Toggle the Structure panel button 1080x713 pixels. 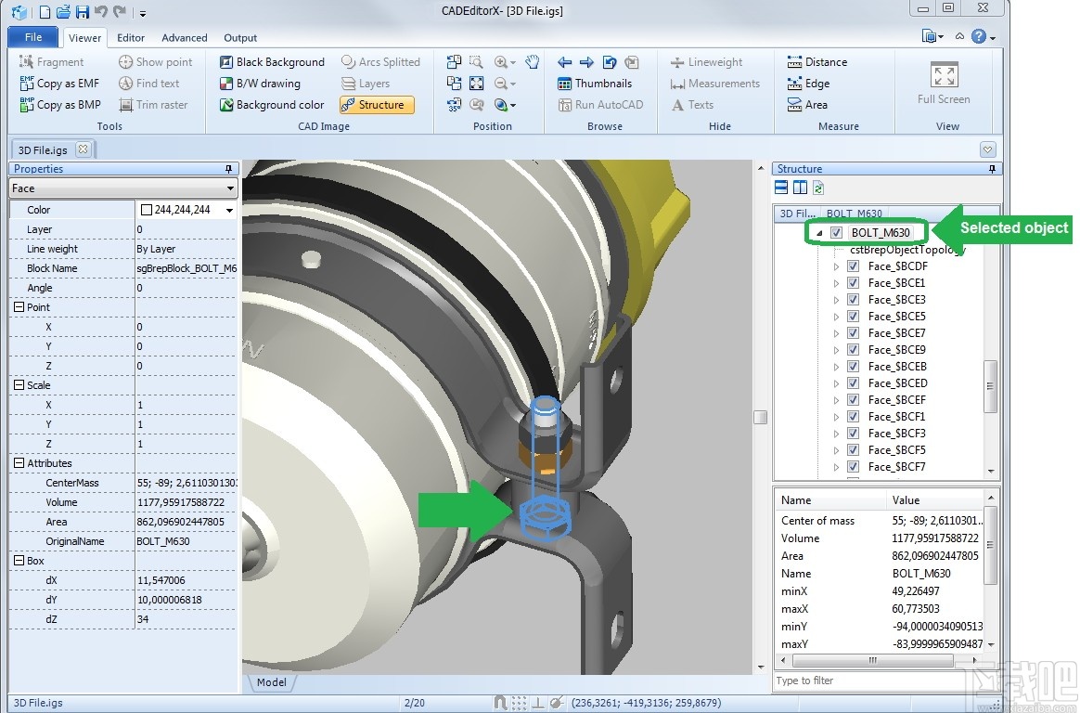[376, 105]
